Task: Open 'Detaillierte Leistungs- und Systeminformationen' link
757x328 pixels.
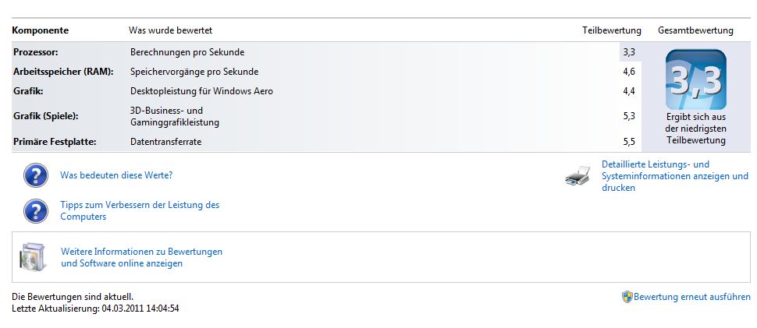Action: pyautogui.click(x=674, y=176)
